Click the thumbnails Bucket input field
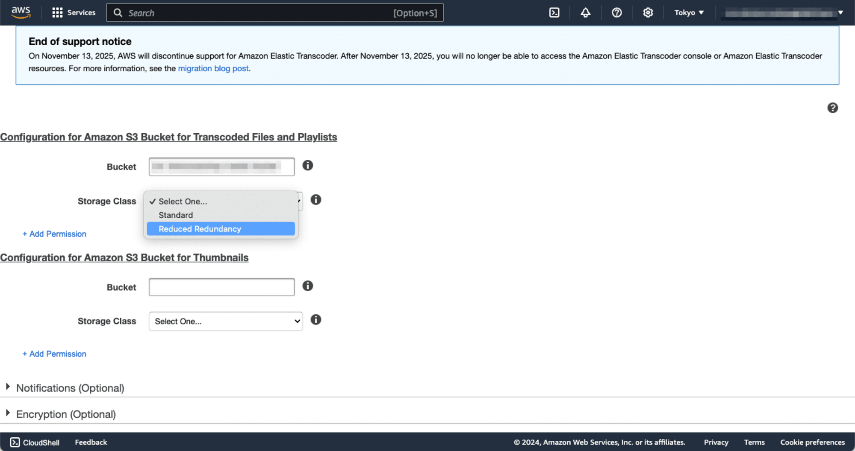Image resolution: width=855 pixels, height=451 pixels. pos(221,287)
